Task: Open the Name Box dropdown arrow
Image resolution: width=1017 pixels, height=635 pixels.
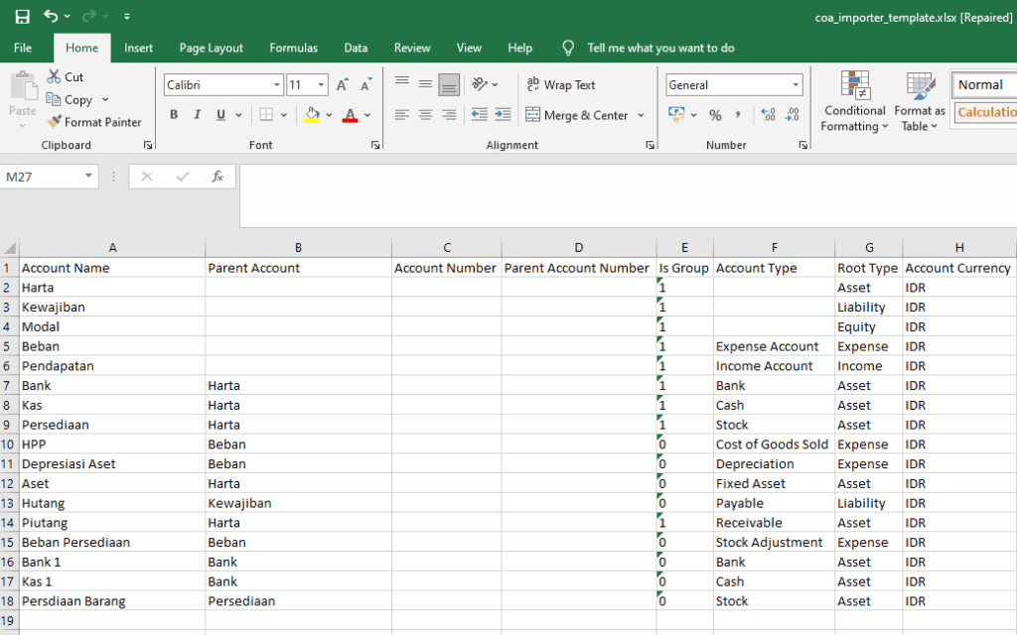Action: tap(89, 177)
